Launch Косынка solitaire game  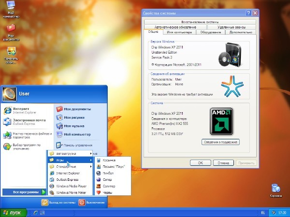click(113, 161)
